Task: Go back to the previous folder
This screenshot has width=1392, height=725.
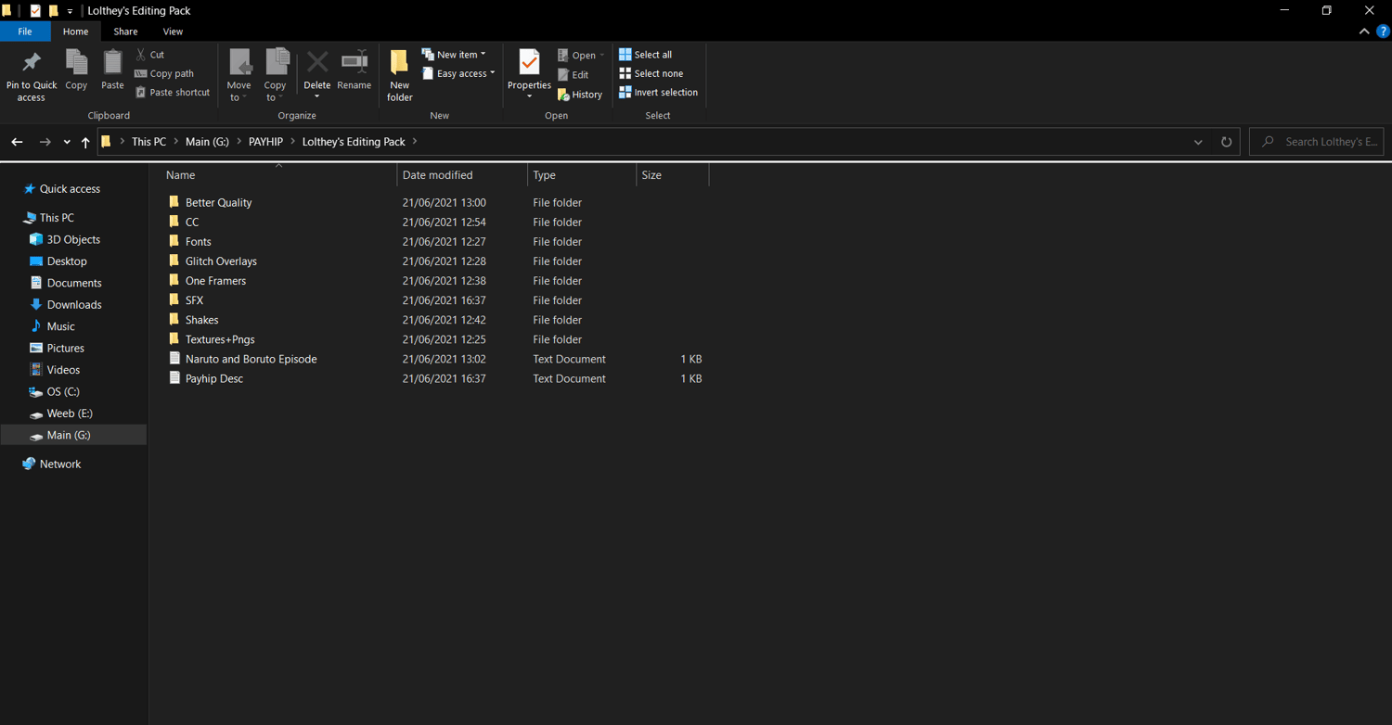Action: pos(17,142)
